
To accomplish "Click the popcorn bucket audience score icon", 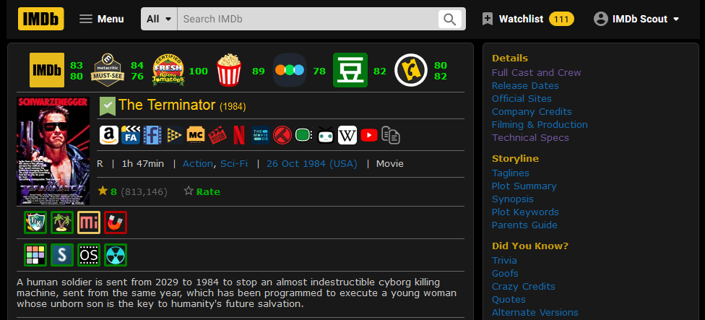I will click(229, 70).
